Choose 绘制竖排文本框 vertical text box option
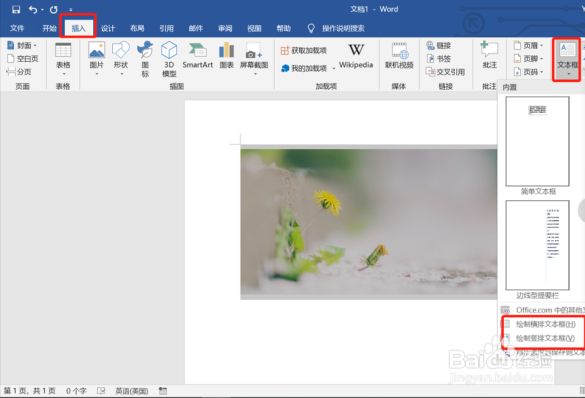 pyautogui.click(x=544, y=338)
